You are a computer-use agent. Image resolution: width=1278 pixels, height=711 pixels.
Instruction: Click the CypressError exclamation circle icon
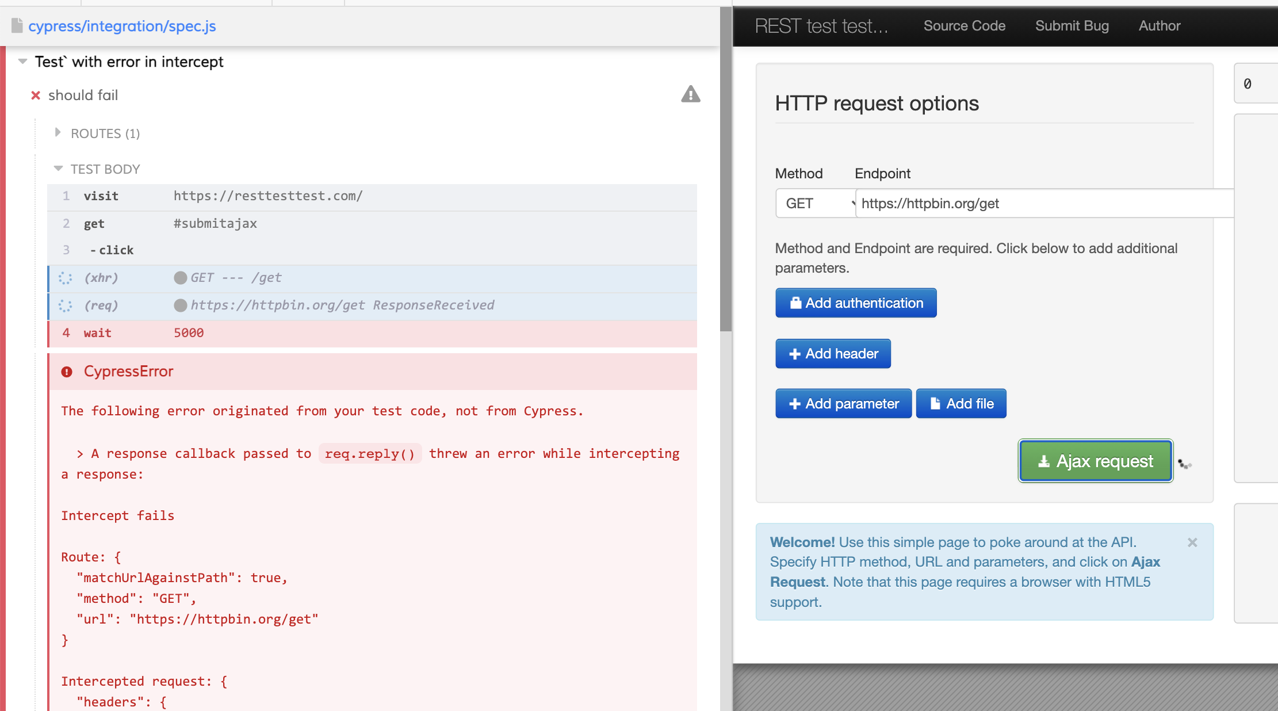[x=67, y=372]
